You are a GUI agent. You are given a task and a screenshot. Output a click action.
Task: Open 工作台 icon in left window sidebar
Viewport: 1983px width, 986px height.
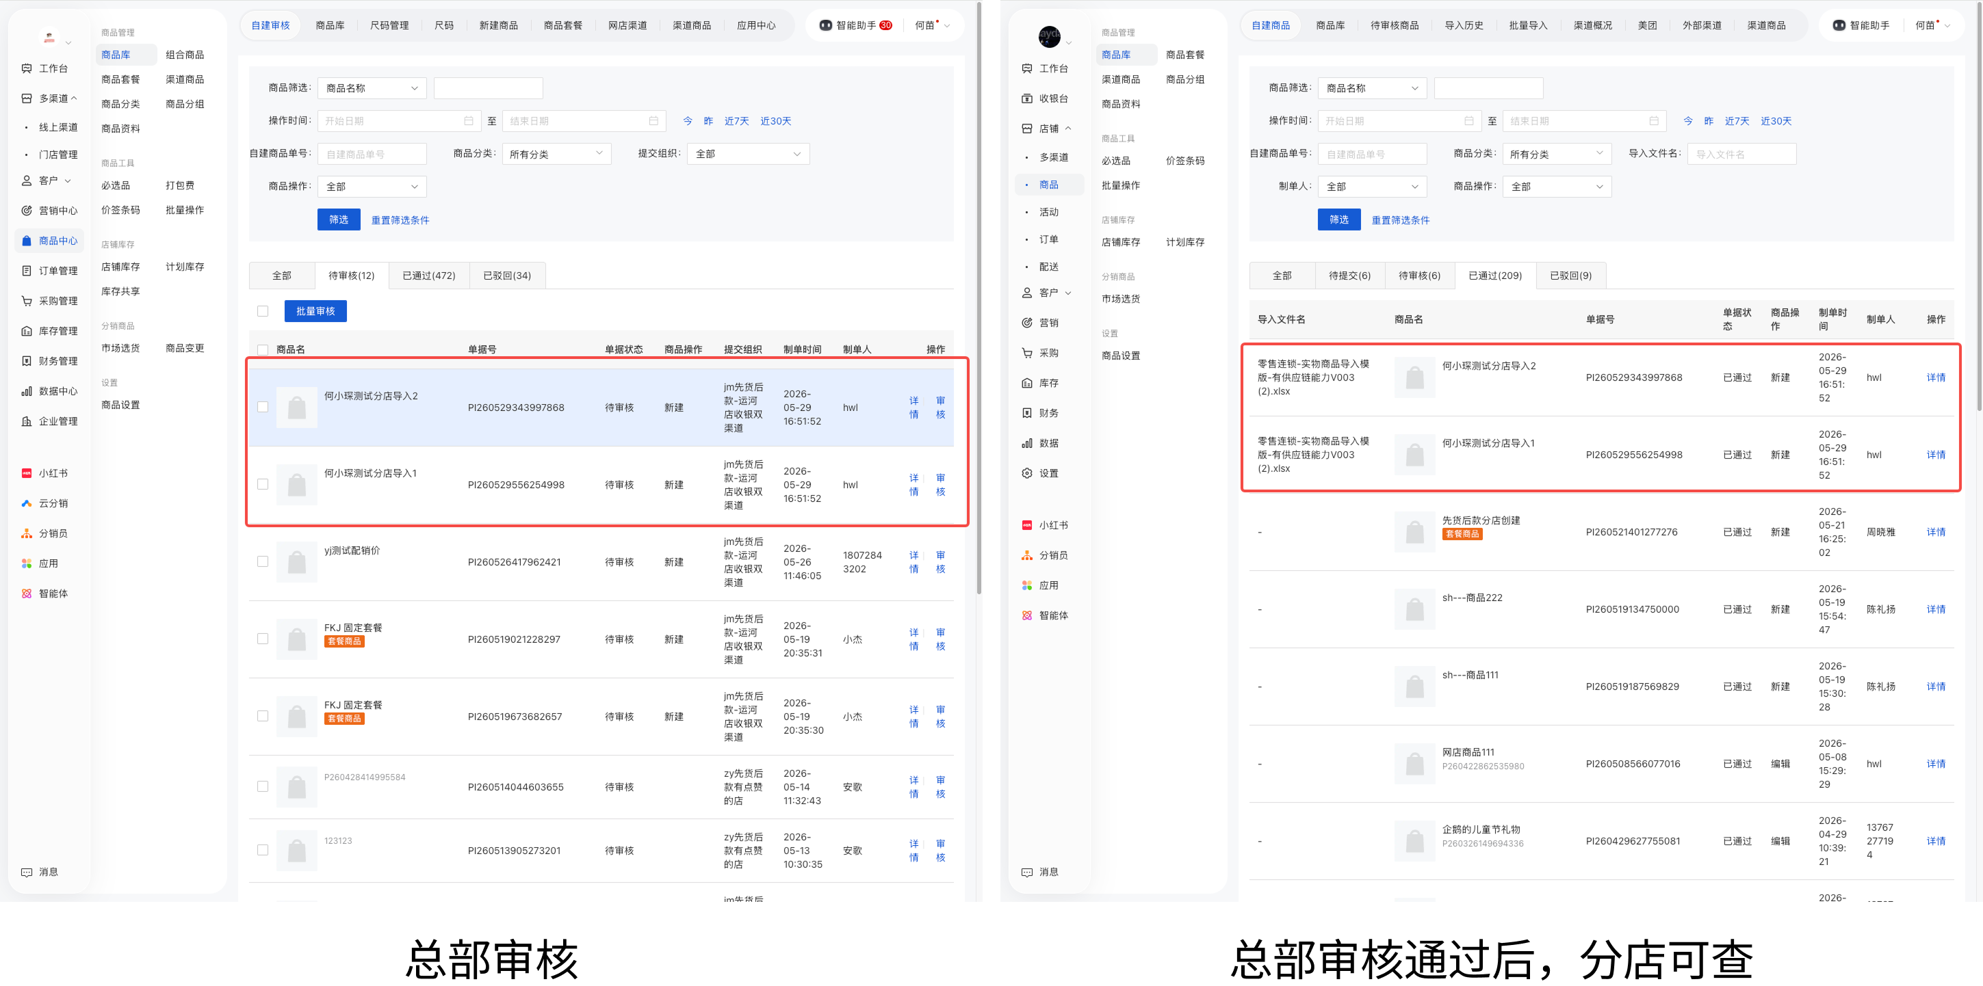click(x=26, y=68)
